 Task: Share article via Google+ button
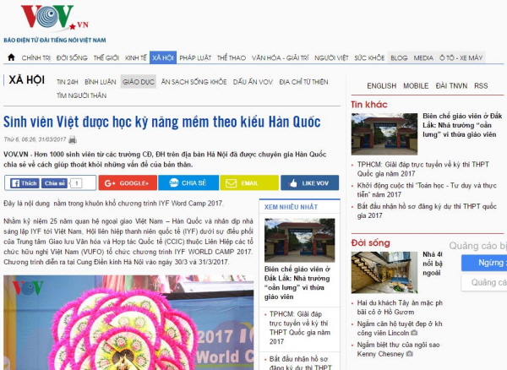point(128,183)
